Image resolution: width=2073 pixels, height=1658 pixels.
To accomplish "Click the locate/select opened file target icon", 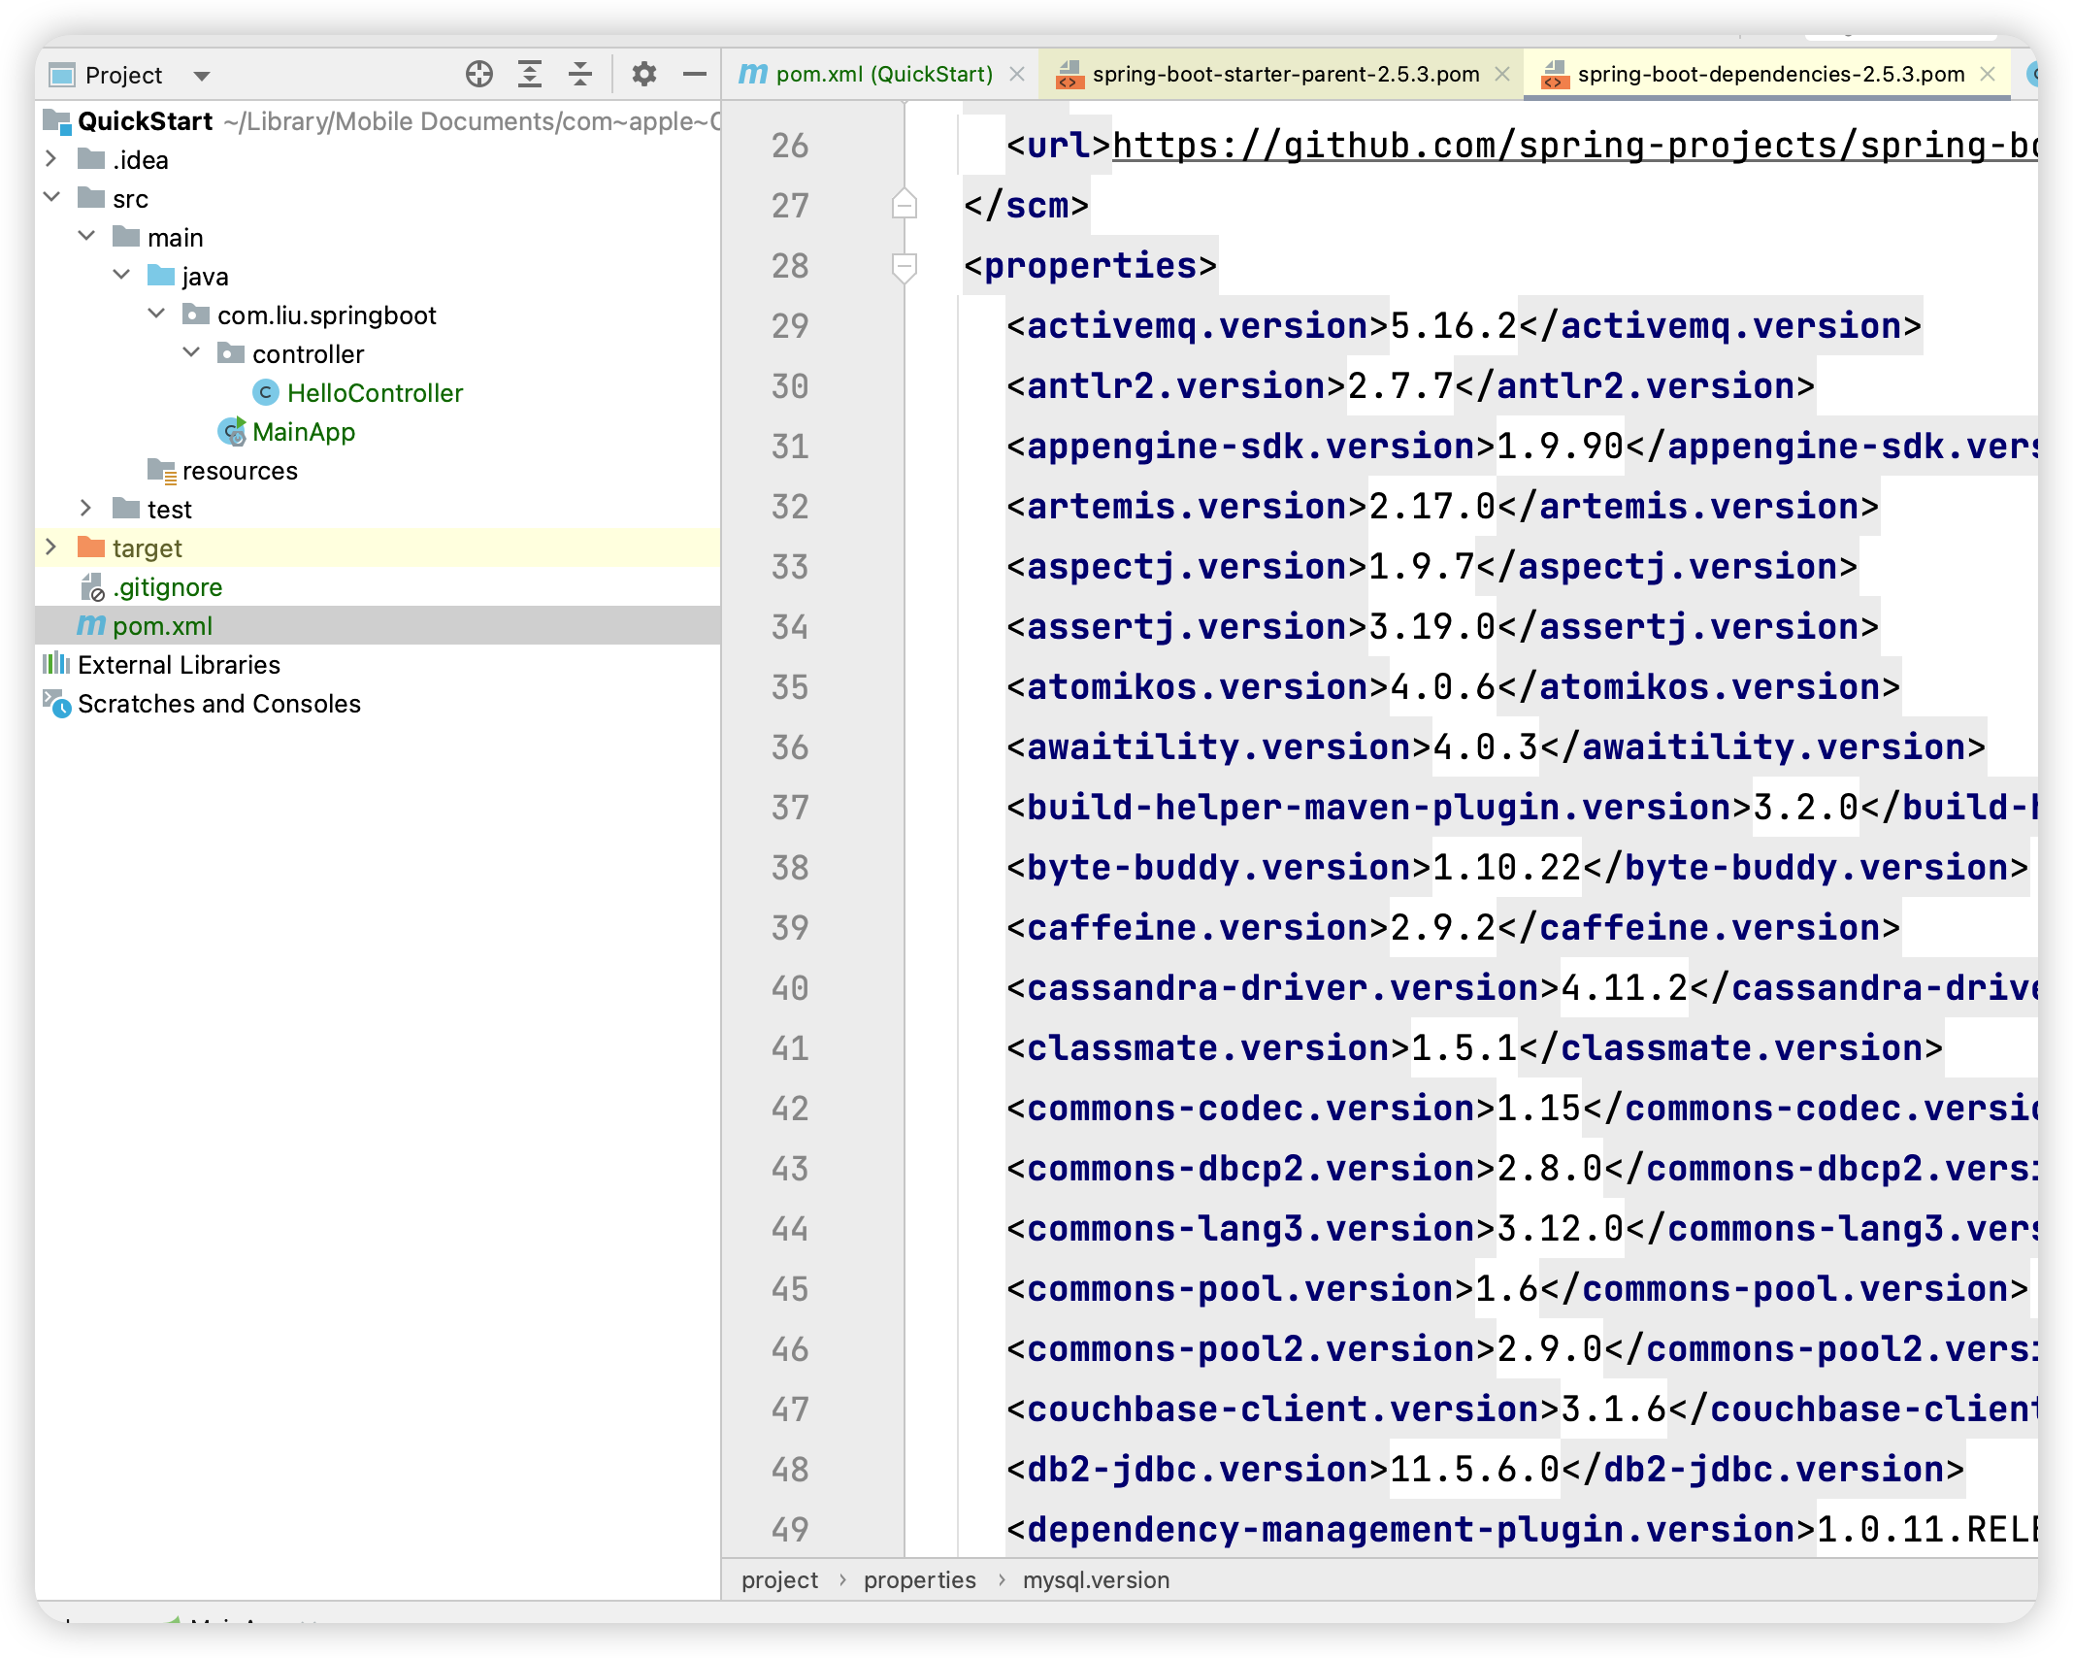I will pos(478,74).
